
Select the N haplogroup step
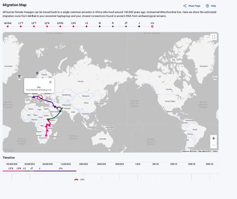(100, 27)
